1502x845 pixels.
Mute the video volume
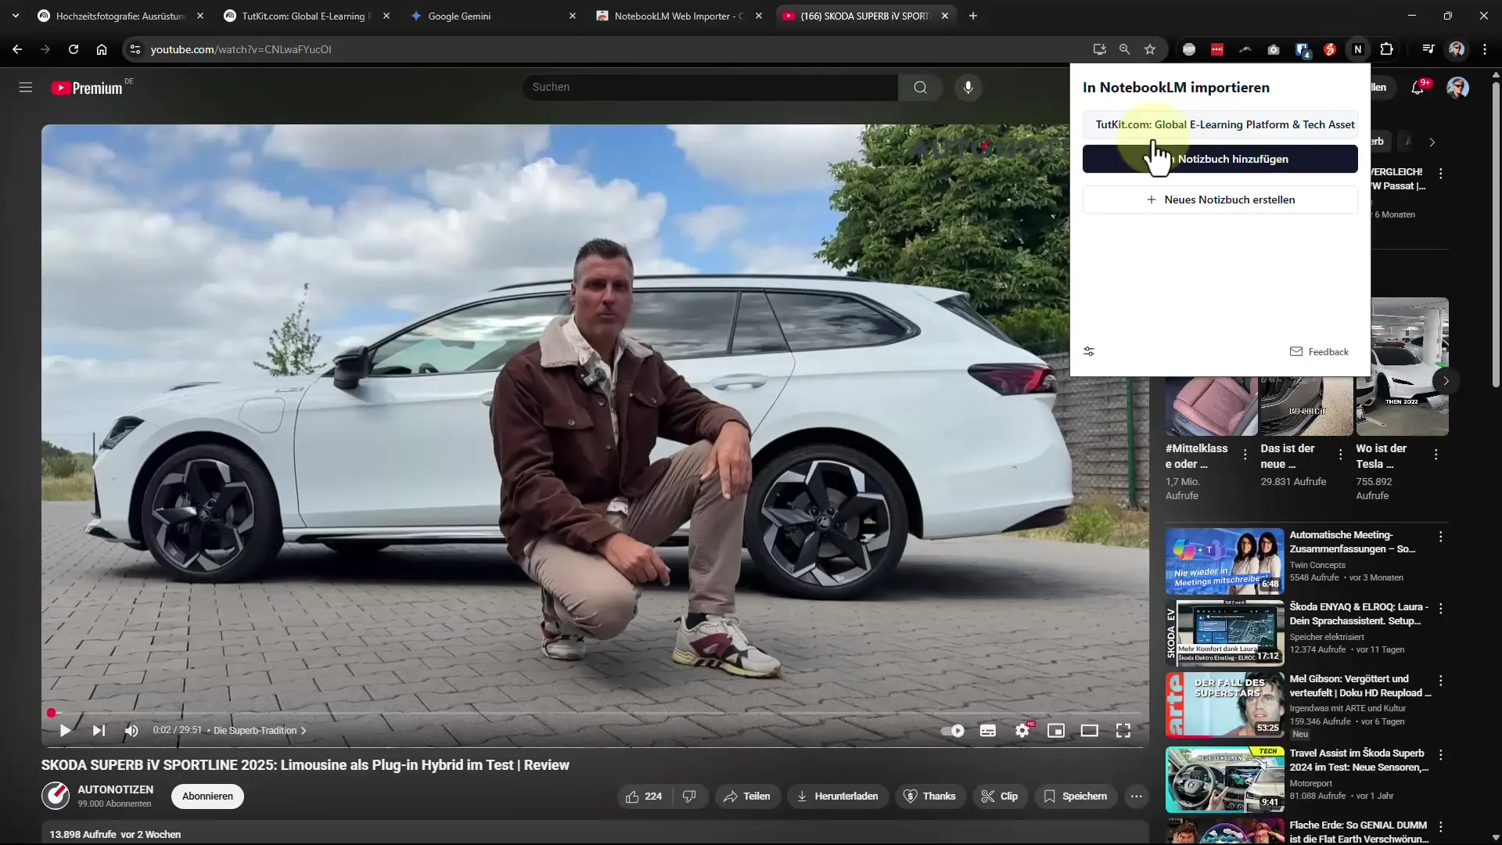[x=131, y=731]
